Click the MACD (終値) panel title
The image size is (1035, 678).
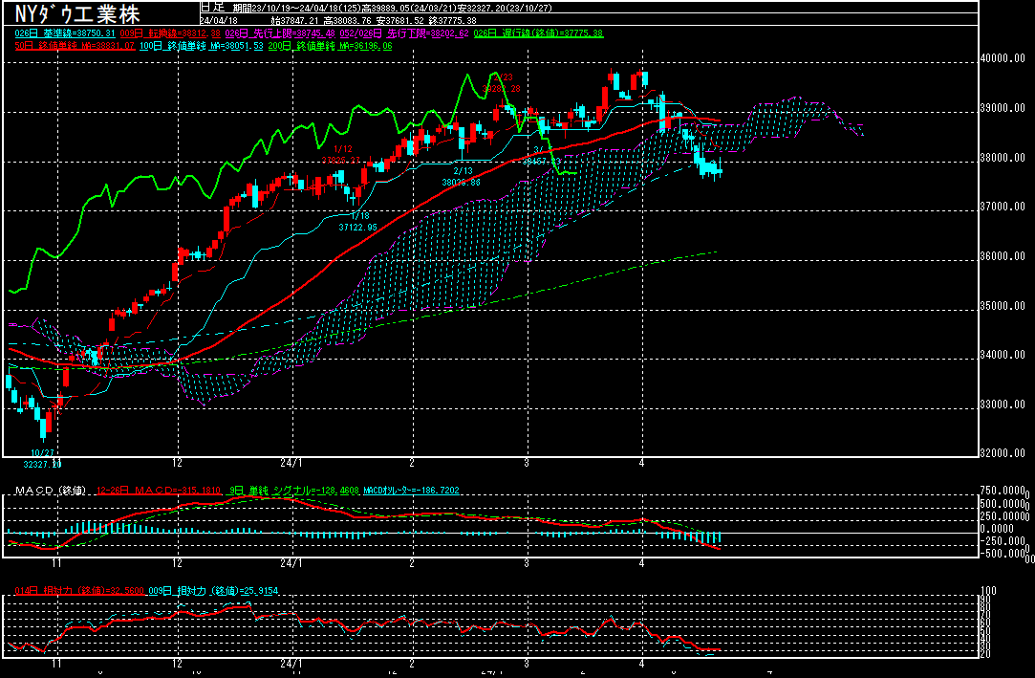(x=51, y=491)
